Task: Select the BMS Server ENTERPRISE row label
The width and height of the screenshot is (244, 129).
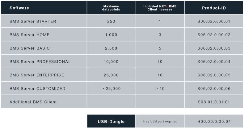Action: [x=37, y=75]
